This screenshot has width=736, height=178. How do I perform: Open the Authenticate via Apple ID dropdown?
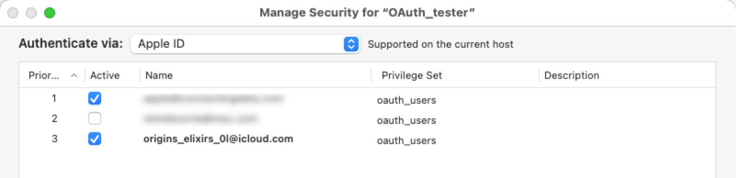245,44
